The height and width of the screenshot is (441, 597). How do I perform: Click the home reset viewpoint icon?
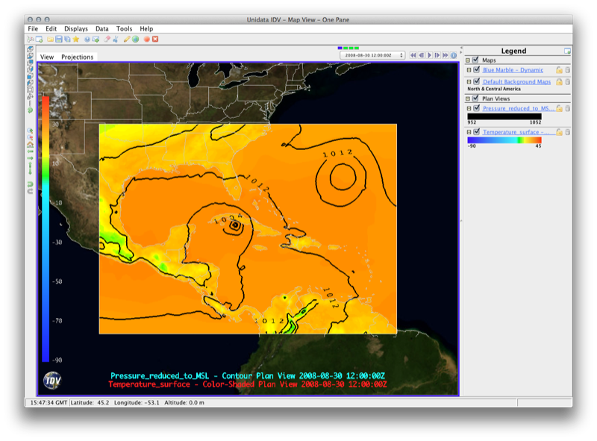31,145
